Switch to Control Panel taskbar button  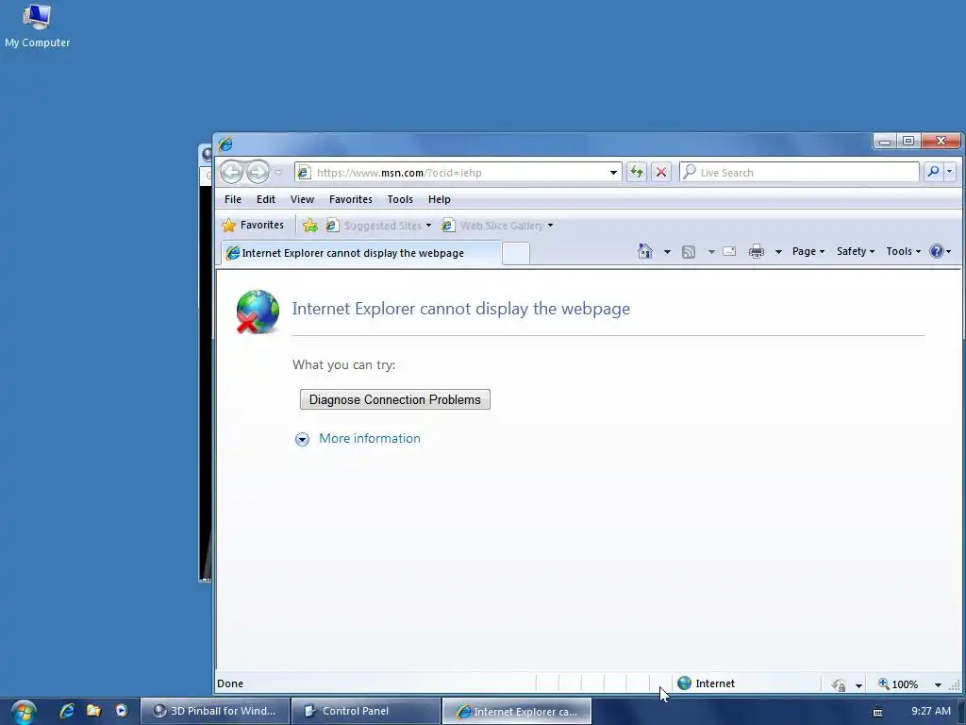(x=365, y=711)
